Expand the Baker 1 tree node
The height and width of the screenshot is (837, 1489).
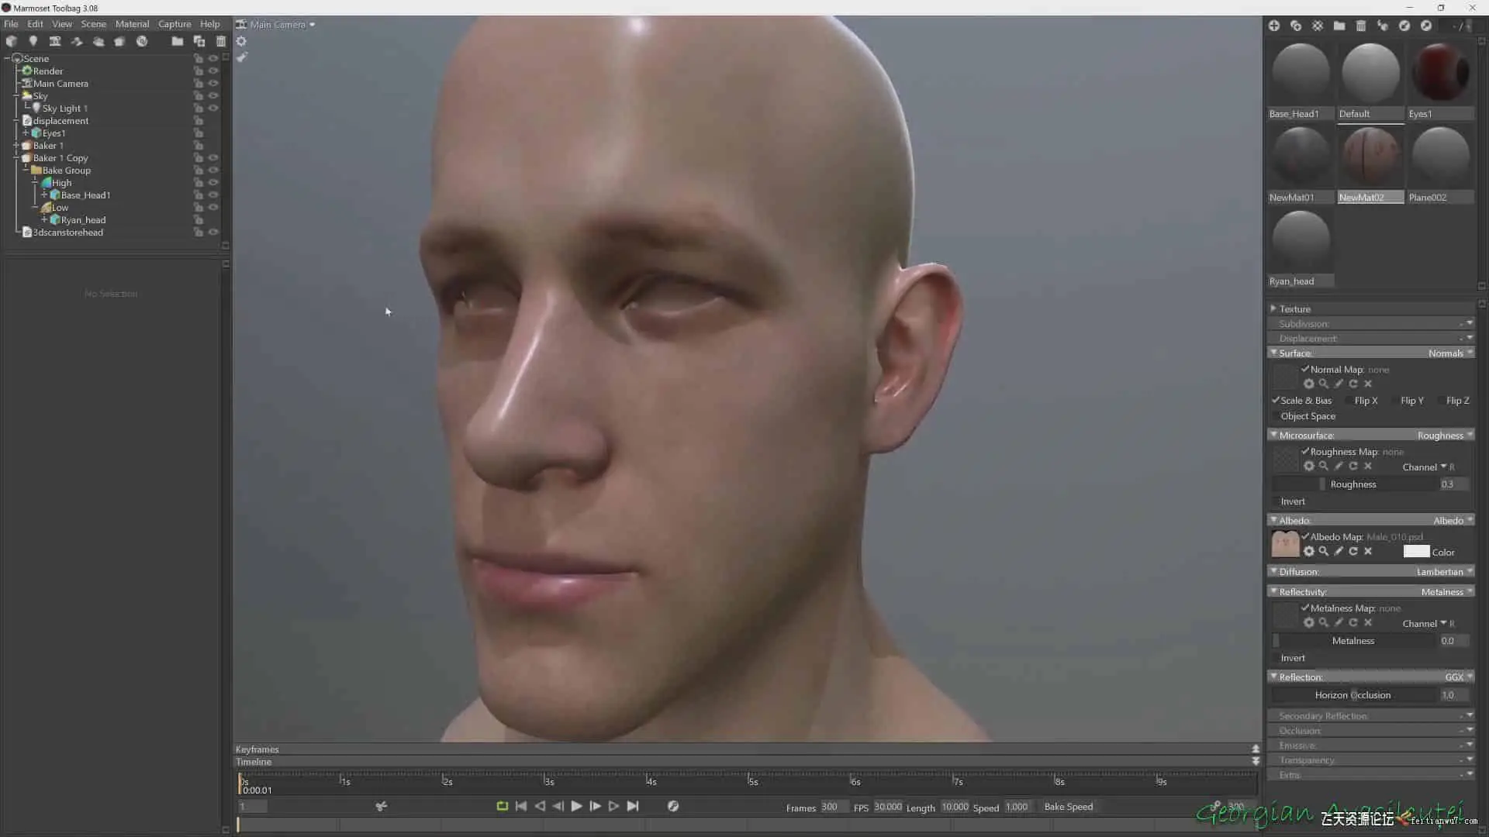(x=16, y=146)
